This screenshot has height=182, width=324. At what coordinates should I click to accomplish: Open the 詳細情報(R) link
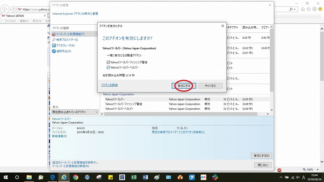coord(59,136)
